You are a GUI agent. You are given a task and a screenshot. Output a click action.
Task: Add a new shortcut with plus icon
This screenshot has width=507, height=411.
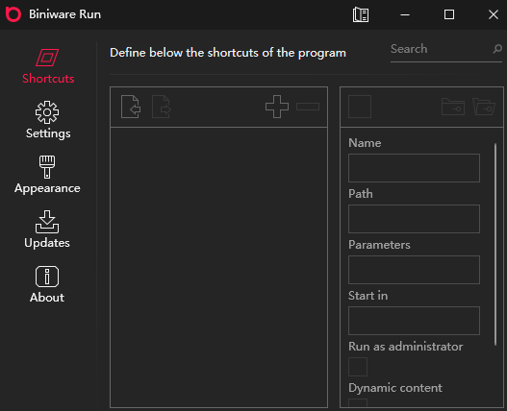tap(277, 107)
